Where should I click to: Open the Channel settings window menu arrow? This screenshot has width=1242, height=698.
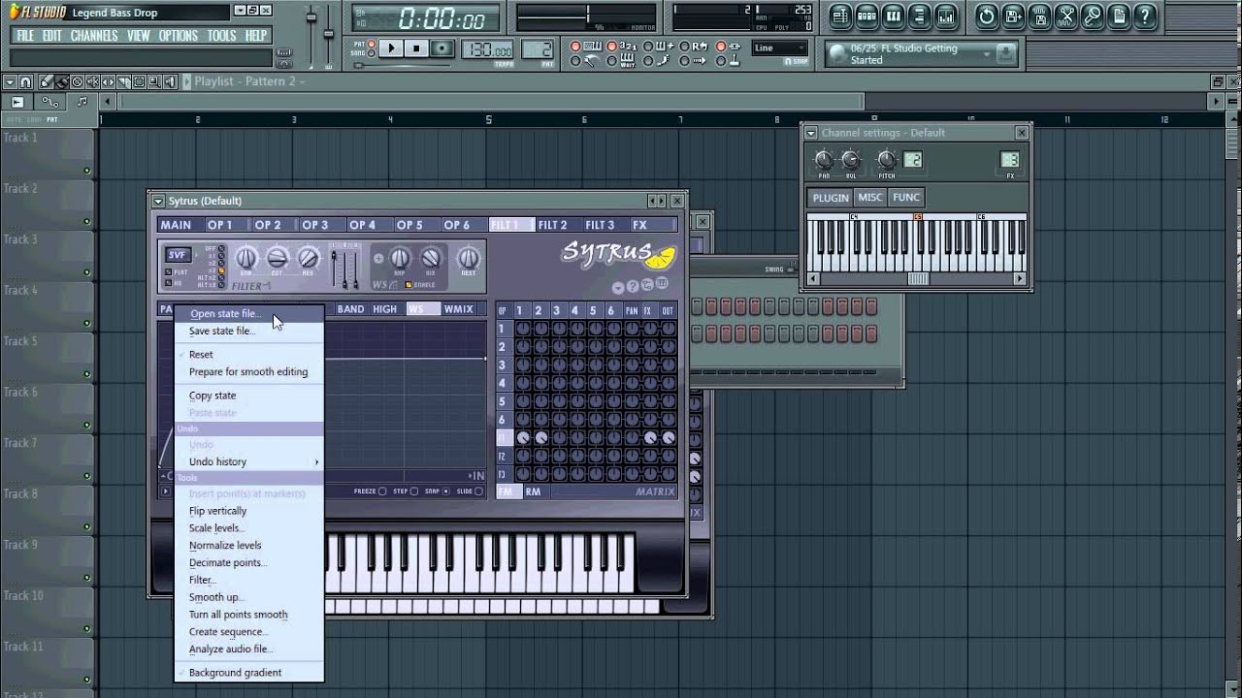[x=811, y=133]
